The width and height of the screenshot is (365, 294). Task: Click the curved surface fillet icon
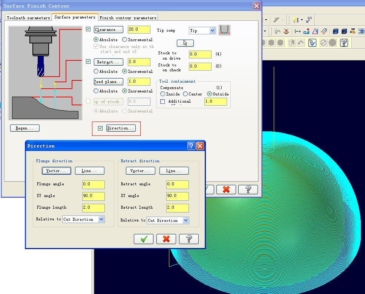[324, 31]
